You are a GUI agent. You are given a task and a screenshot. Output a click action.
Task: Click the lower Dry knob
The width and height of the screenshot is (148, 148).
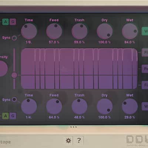point(105,106)
